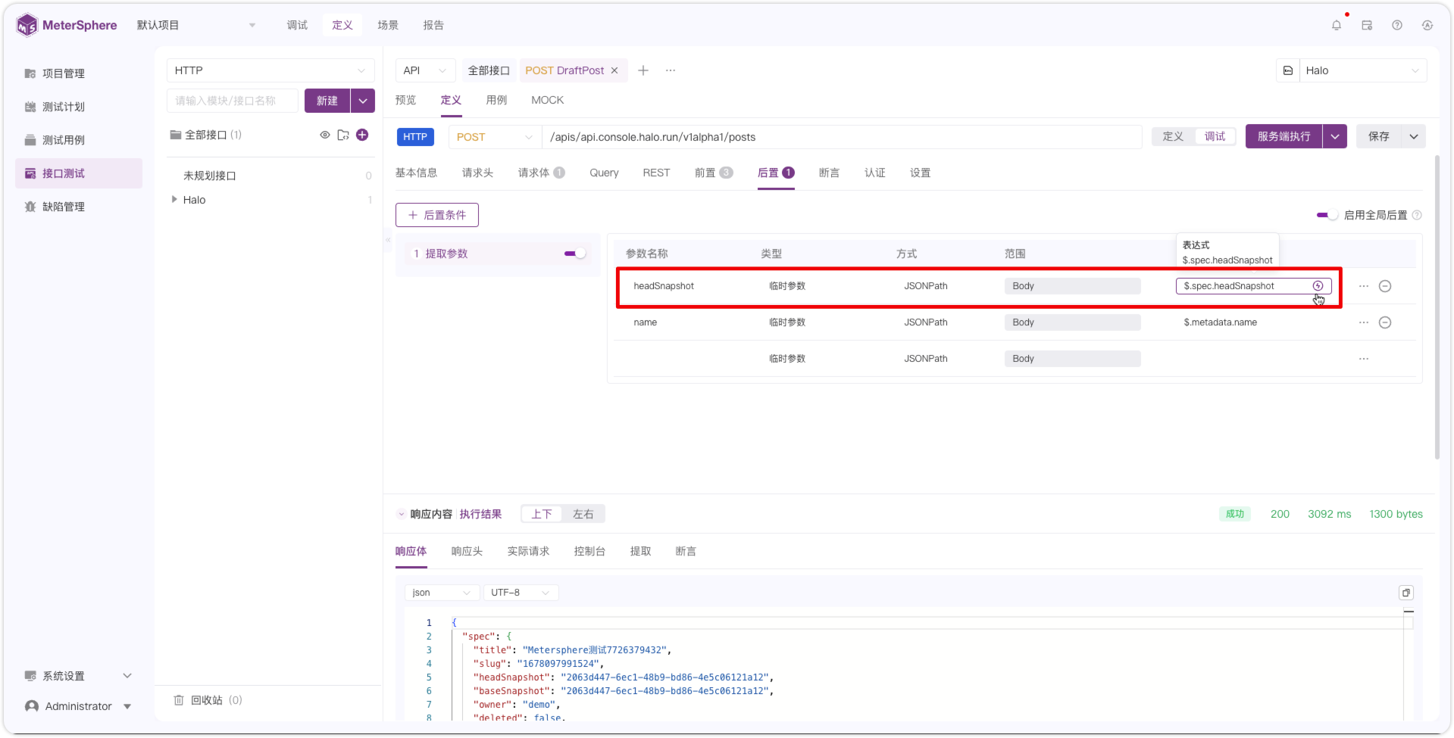
Task: Toggle the 启用全局后置 switch
Action: tap(1327, 215)
